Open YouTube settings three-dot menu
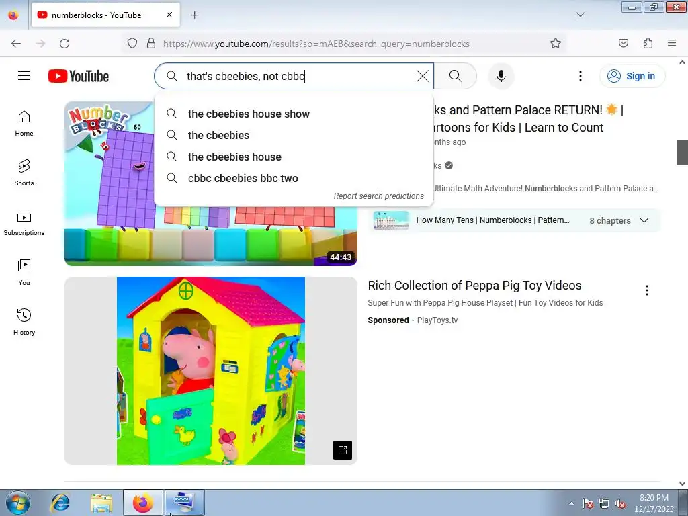688x516 pixels. (580, 76)
